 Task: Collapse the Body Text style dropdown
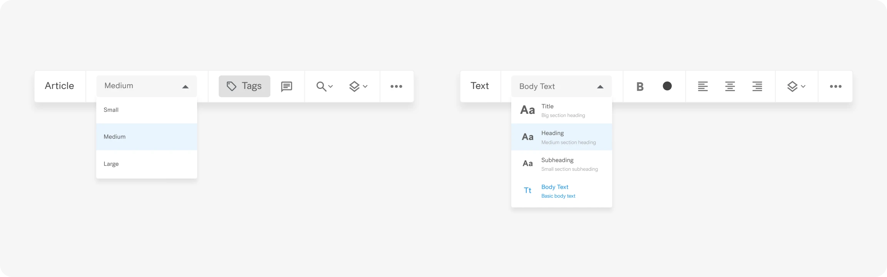click(x=561, y=87)
